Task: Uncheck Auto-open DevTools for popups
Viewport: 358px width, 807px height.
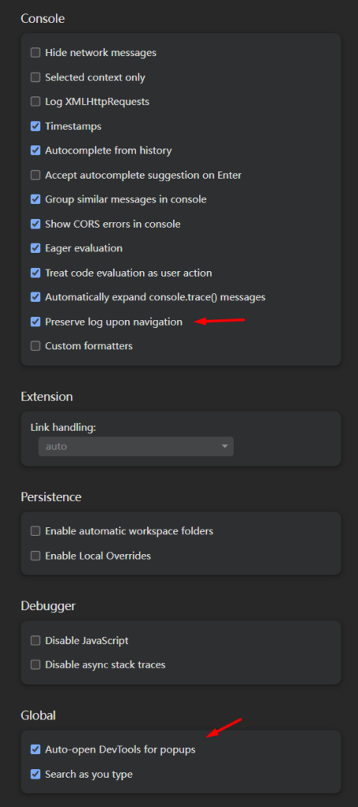Action: (x=35, y=749)
